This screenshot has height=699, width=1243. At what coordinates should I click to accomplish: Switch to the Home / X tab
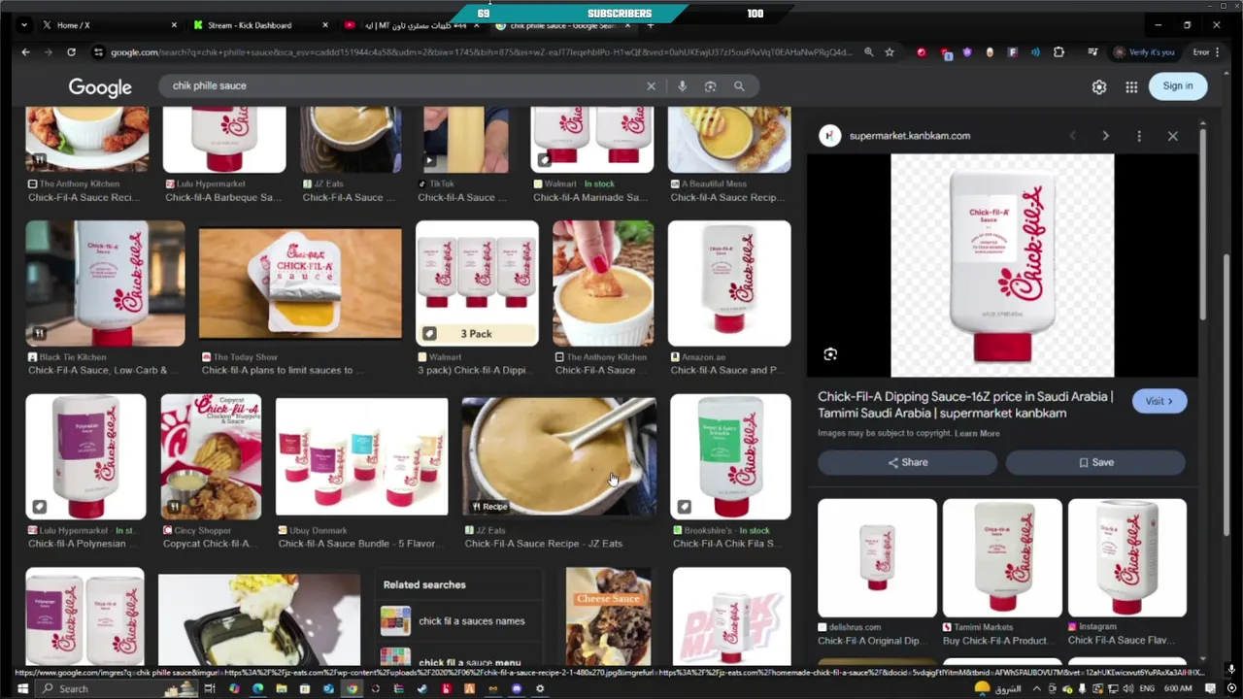109,25
